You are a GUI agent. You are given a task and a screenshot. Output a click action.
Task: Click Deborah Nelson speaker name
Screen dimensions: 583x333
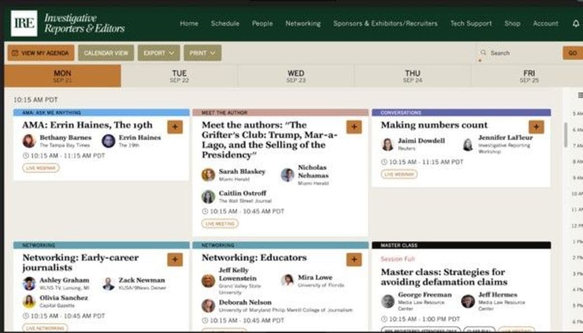pyautogui.click(x=245, y=302)
